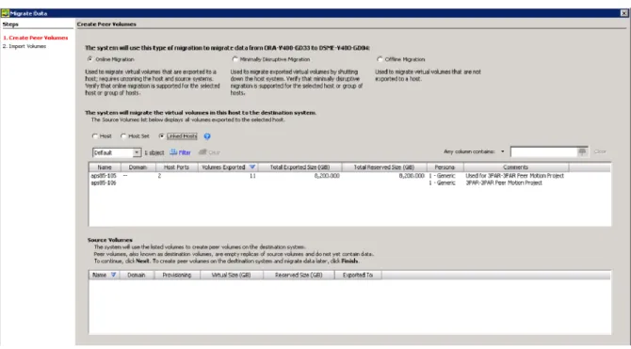Click comment 'Used for 3PAR-3PAR Peer Motion Project'

coord(514,176)
